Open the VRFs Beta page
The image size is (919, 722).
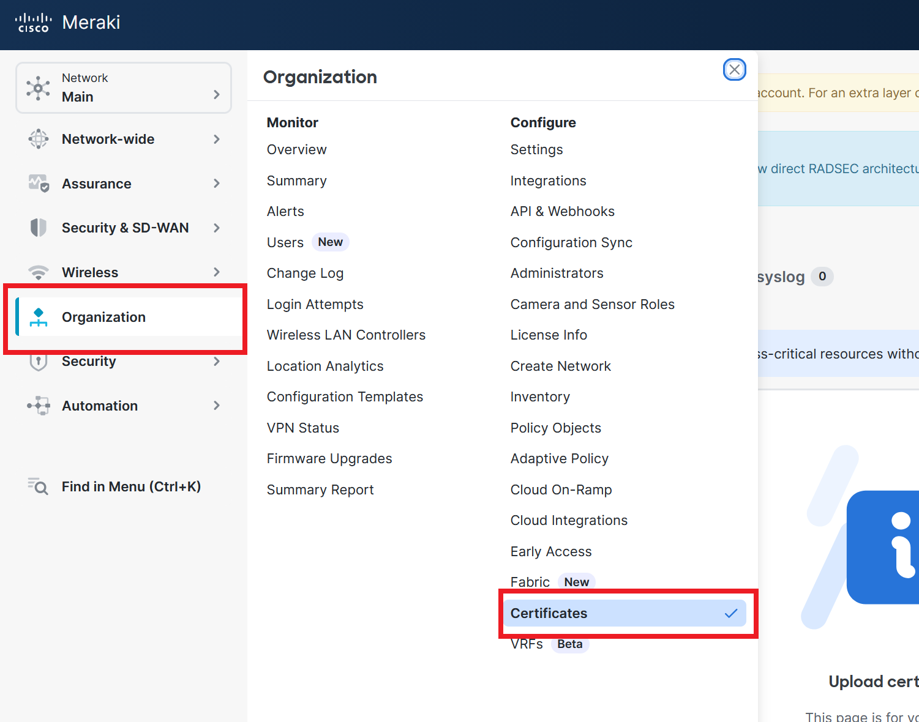tap(527, 644)
